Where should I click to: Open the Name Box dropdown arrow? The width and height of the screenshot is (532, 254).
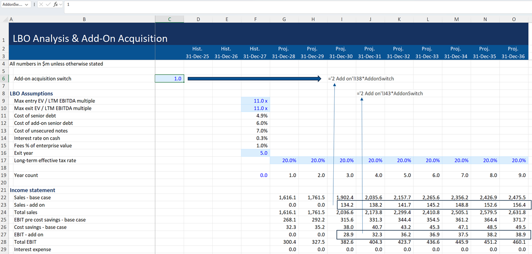point(27,4)
